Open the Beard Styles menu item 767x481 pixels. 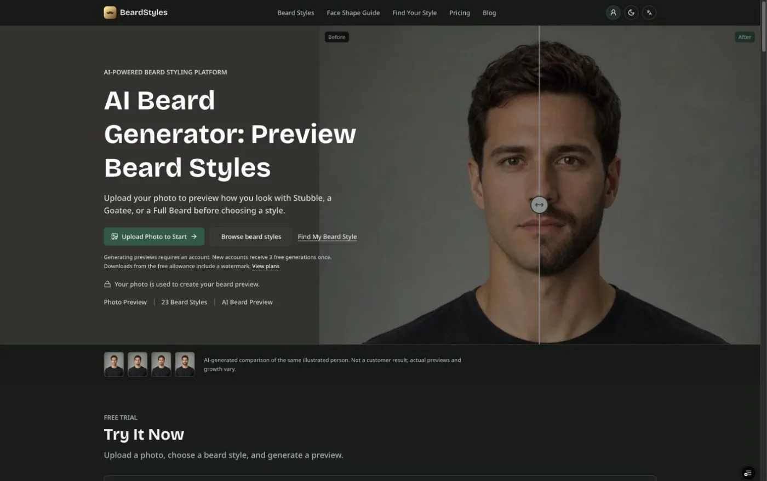point(296,13)
